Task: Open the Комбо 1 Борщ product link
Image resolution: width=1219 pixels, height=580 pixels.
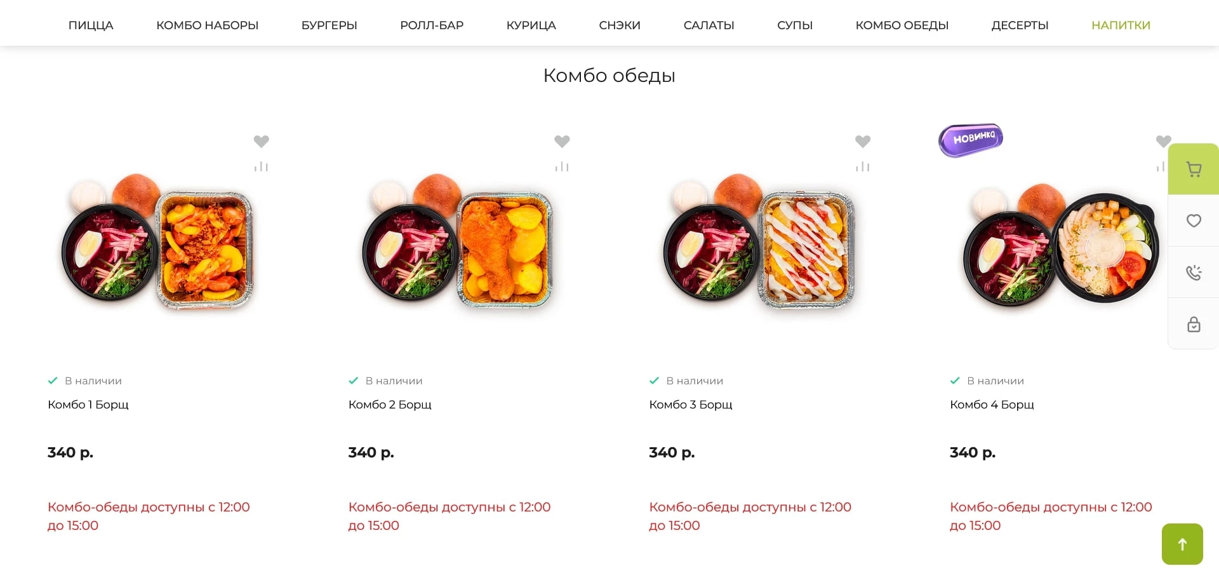Action: [88, 405]
